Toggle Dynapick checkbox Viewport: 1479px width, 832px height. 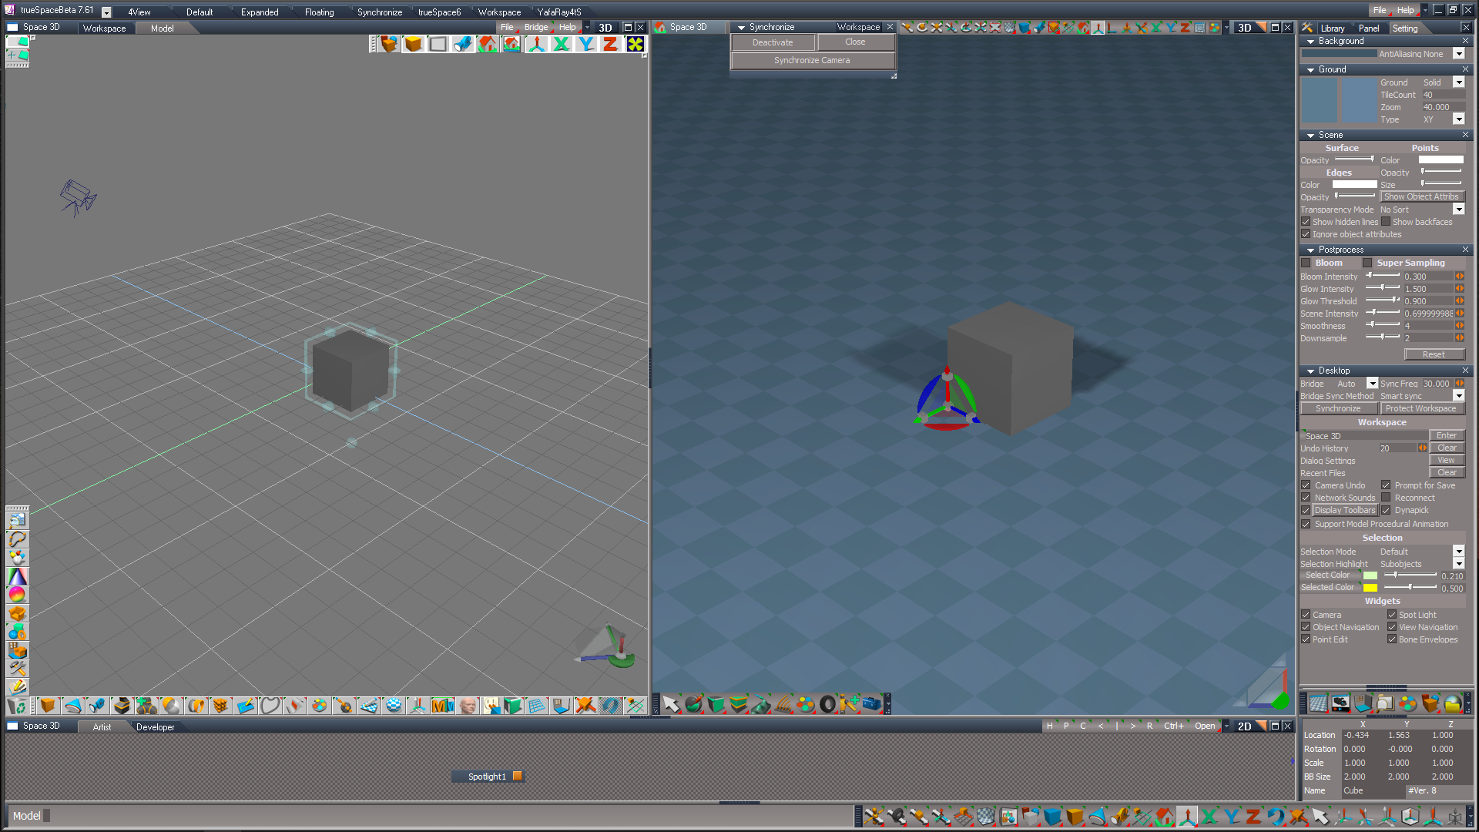point(1386,510)
